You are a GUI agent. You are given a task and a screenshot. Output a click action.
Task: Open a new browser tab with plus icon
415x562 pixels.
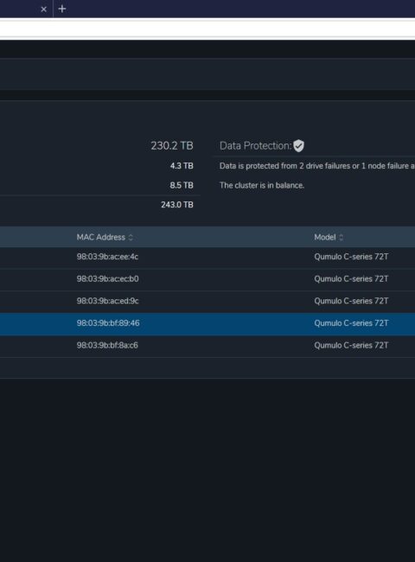point(62,9)
